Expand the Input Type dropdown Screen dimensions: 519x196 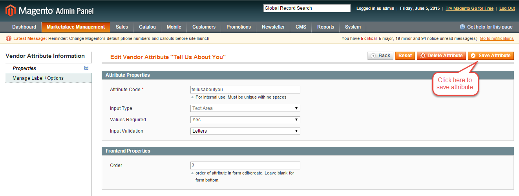click(245, 108)
